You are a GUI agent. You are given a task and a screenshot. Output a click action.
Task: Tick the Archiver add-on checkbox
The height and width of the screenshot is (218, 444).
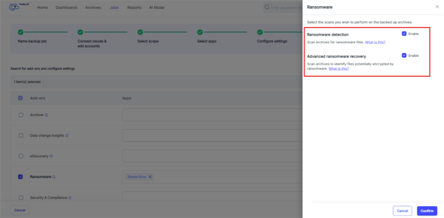20,115
